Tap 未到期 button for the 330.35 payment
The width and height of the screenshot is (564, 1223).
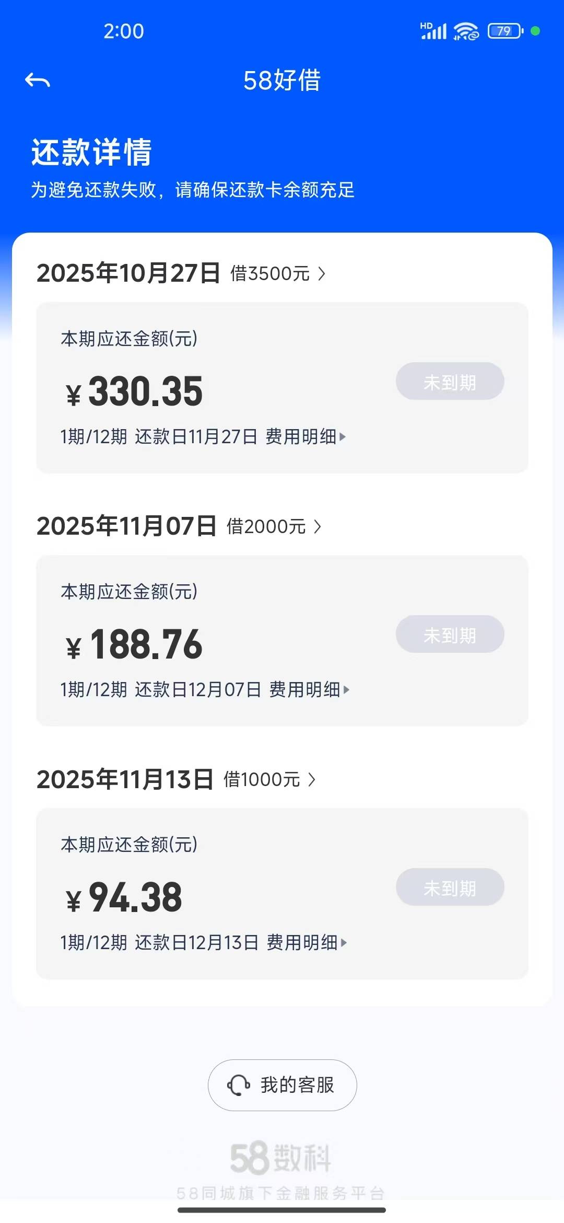(450, 382)
